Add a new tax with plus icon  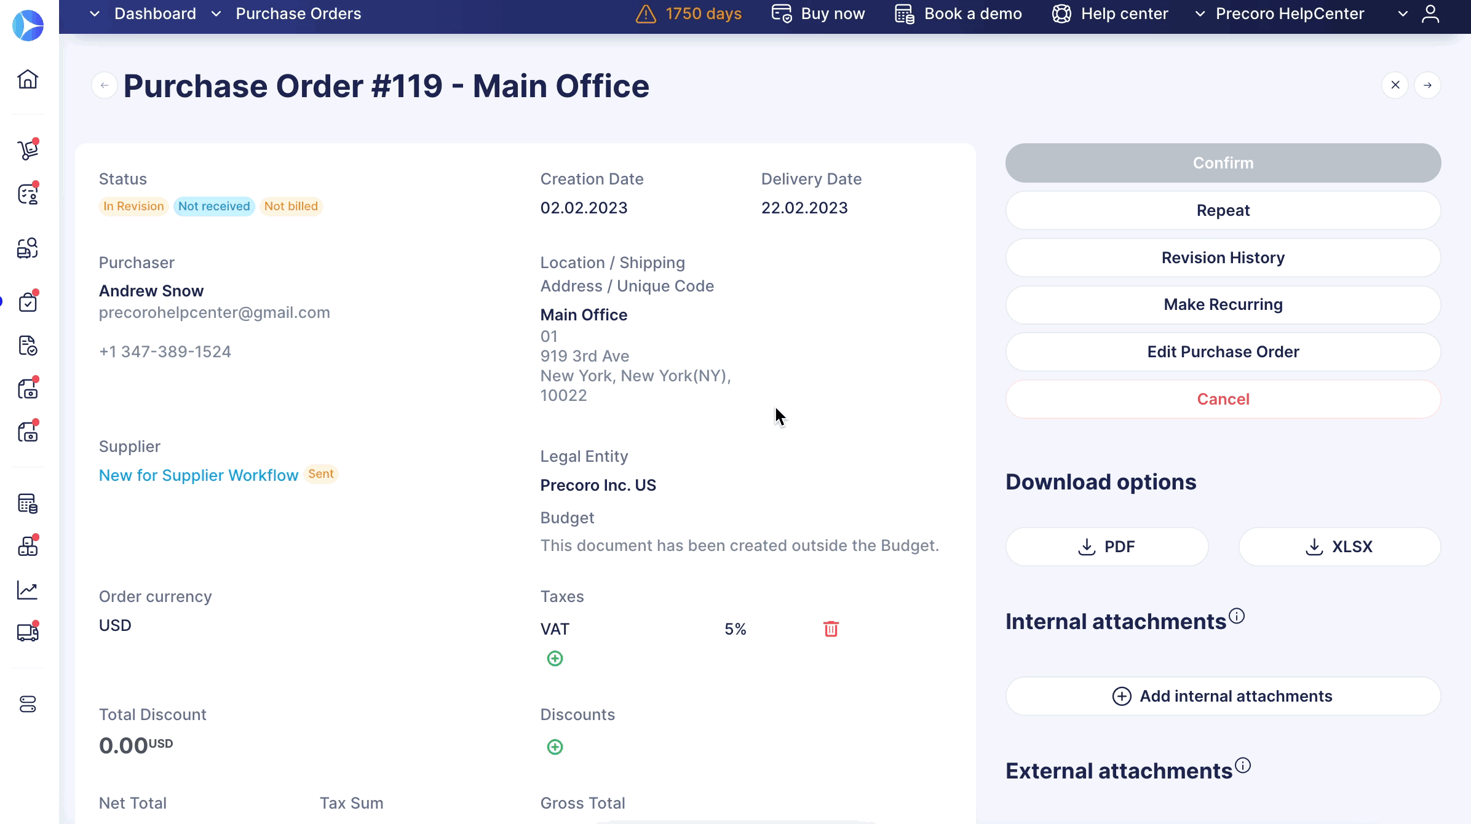(555, 659)
